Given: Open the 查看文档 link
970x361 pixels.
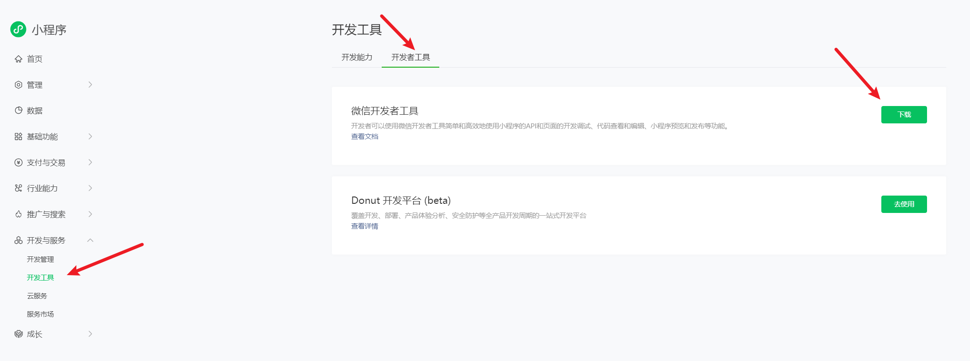Looking at the screenshot, I should tap(364, 137).
